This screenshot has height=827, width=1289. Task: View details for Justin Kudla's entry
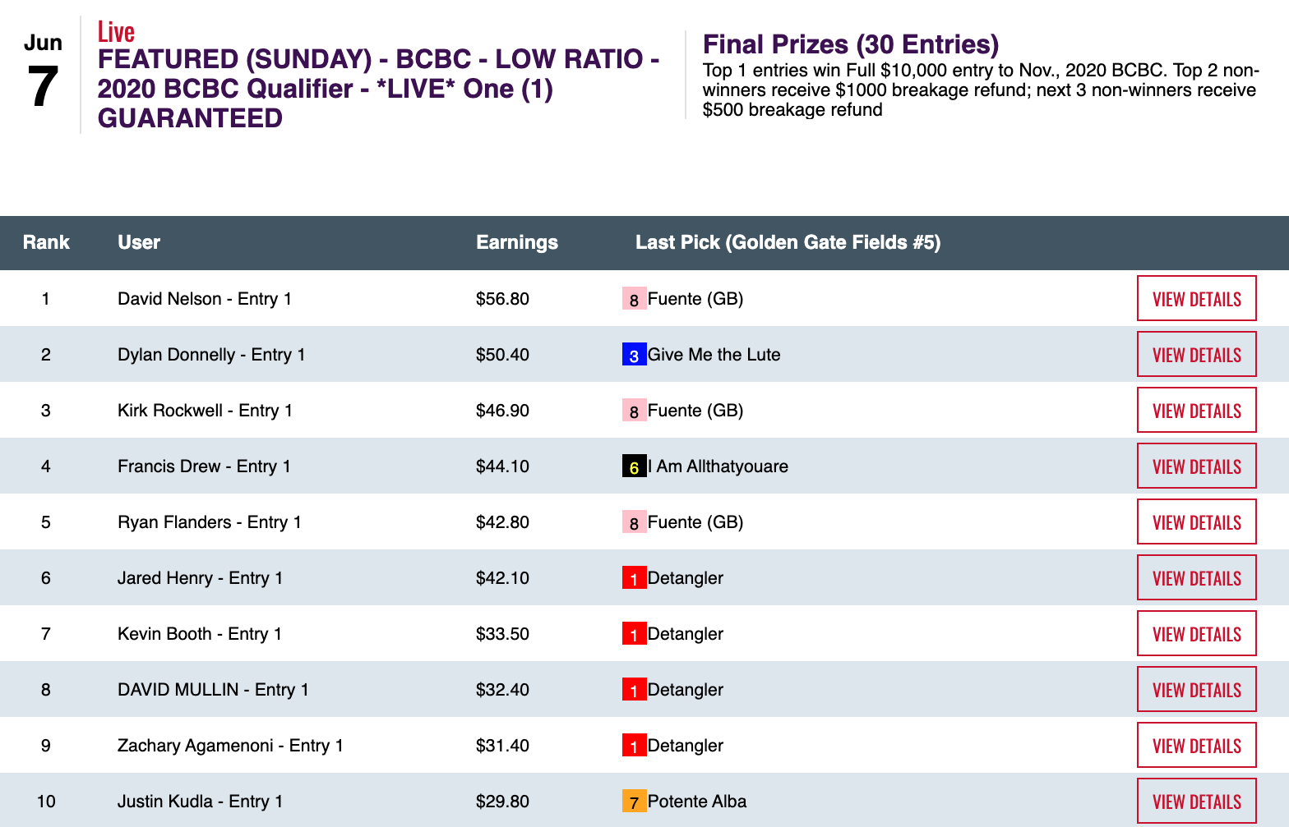point(1196,802)
